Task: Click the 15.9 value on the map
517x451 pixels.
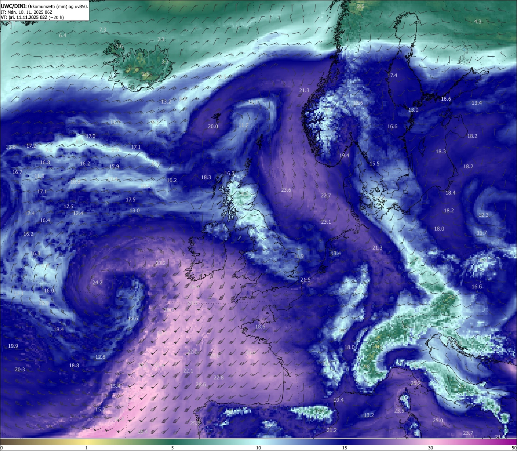Action: [x=114, y=167]
